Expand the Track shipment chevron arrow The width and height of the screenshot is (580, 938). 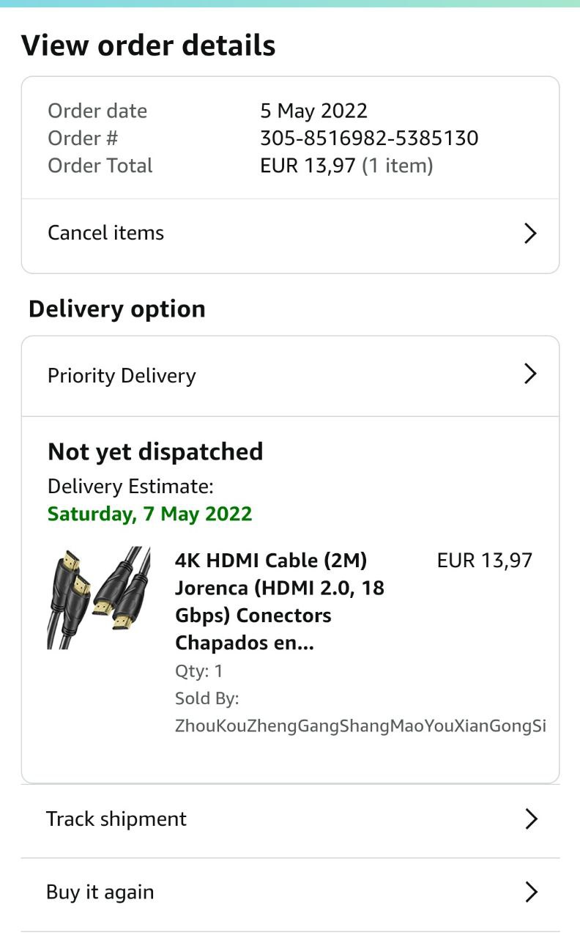pyautogui.click(x=531, y=819)
